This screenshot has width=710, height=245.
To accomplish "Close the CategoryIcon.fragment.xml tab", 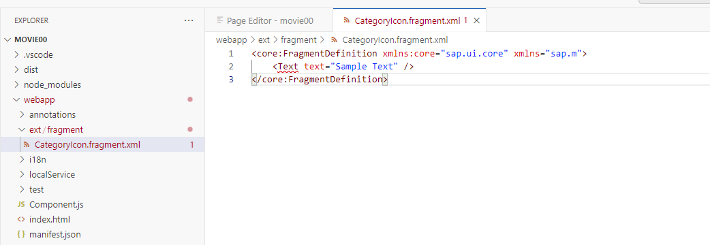I will (476, 20).
